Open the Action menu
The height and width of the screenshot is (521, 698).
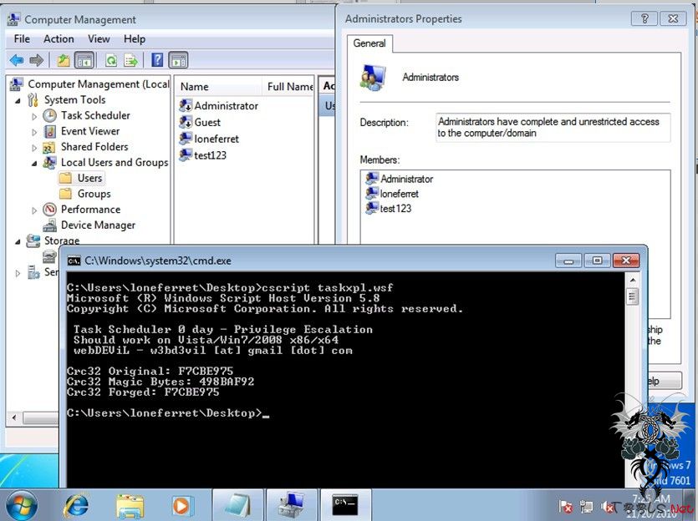tap(59, 39)
